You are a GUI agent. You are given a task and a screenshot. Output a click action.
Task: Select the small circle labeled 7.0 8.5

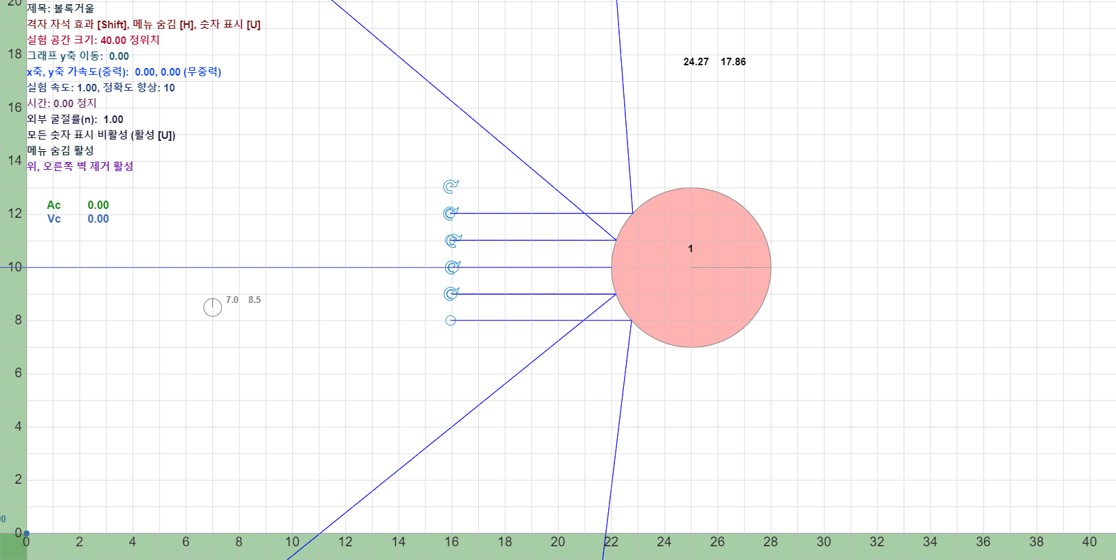tap(212, 307)
